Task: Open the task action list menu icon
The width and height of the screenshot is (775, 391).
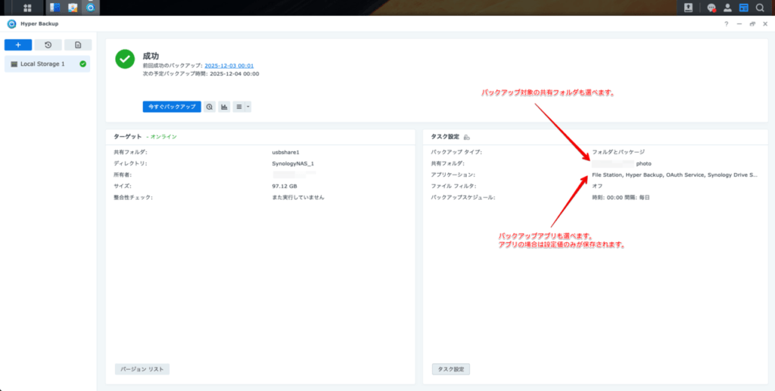Action: [238, 107]
